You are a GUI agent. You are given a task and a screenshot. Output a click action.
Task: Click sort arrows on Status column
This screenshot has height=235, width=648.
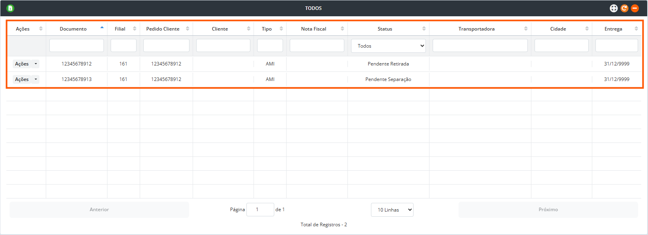point(424,29)
